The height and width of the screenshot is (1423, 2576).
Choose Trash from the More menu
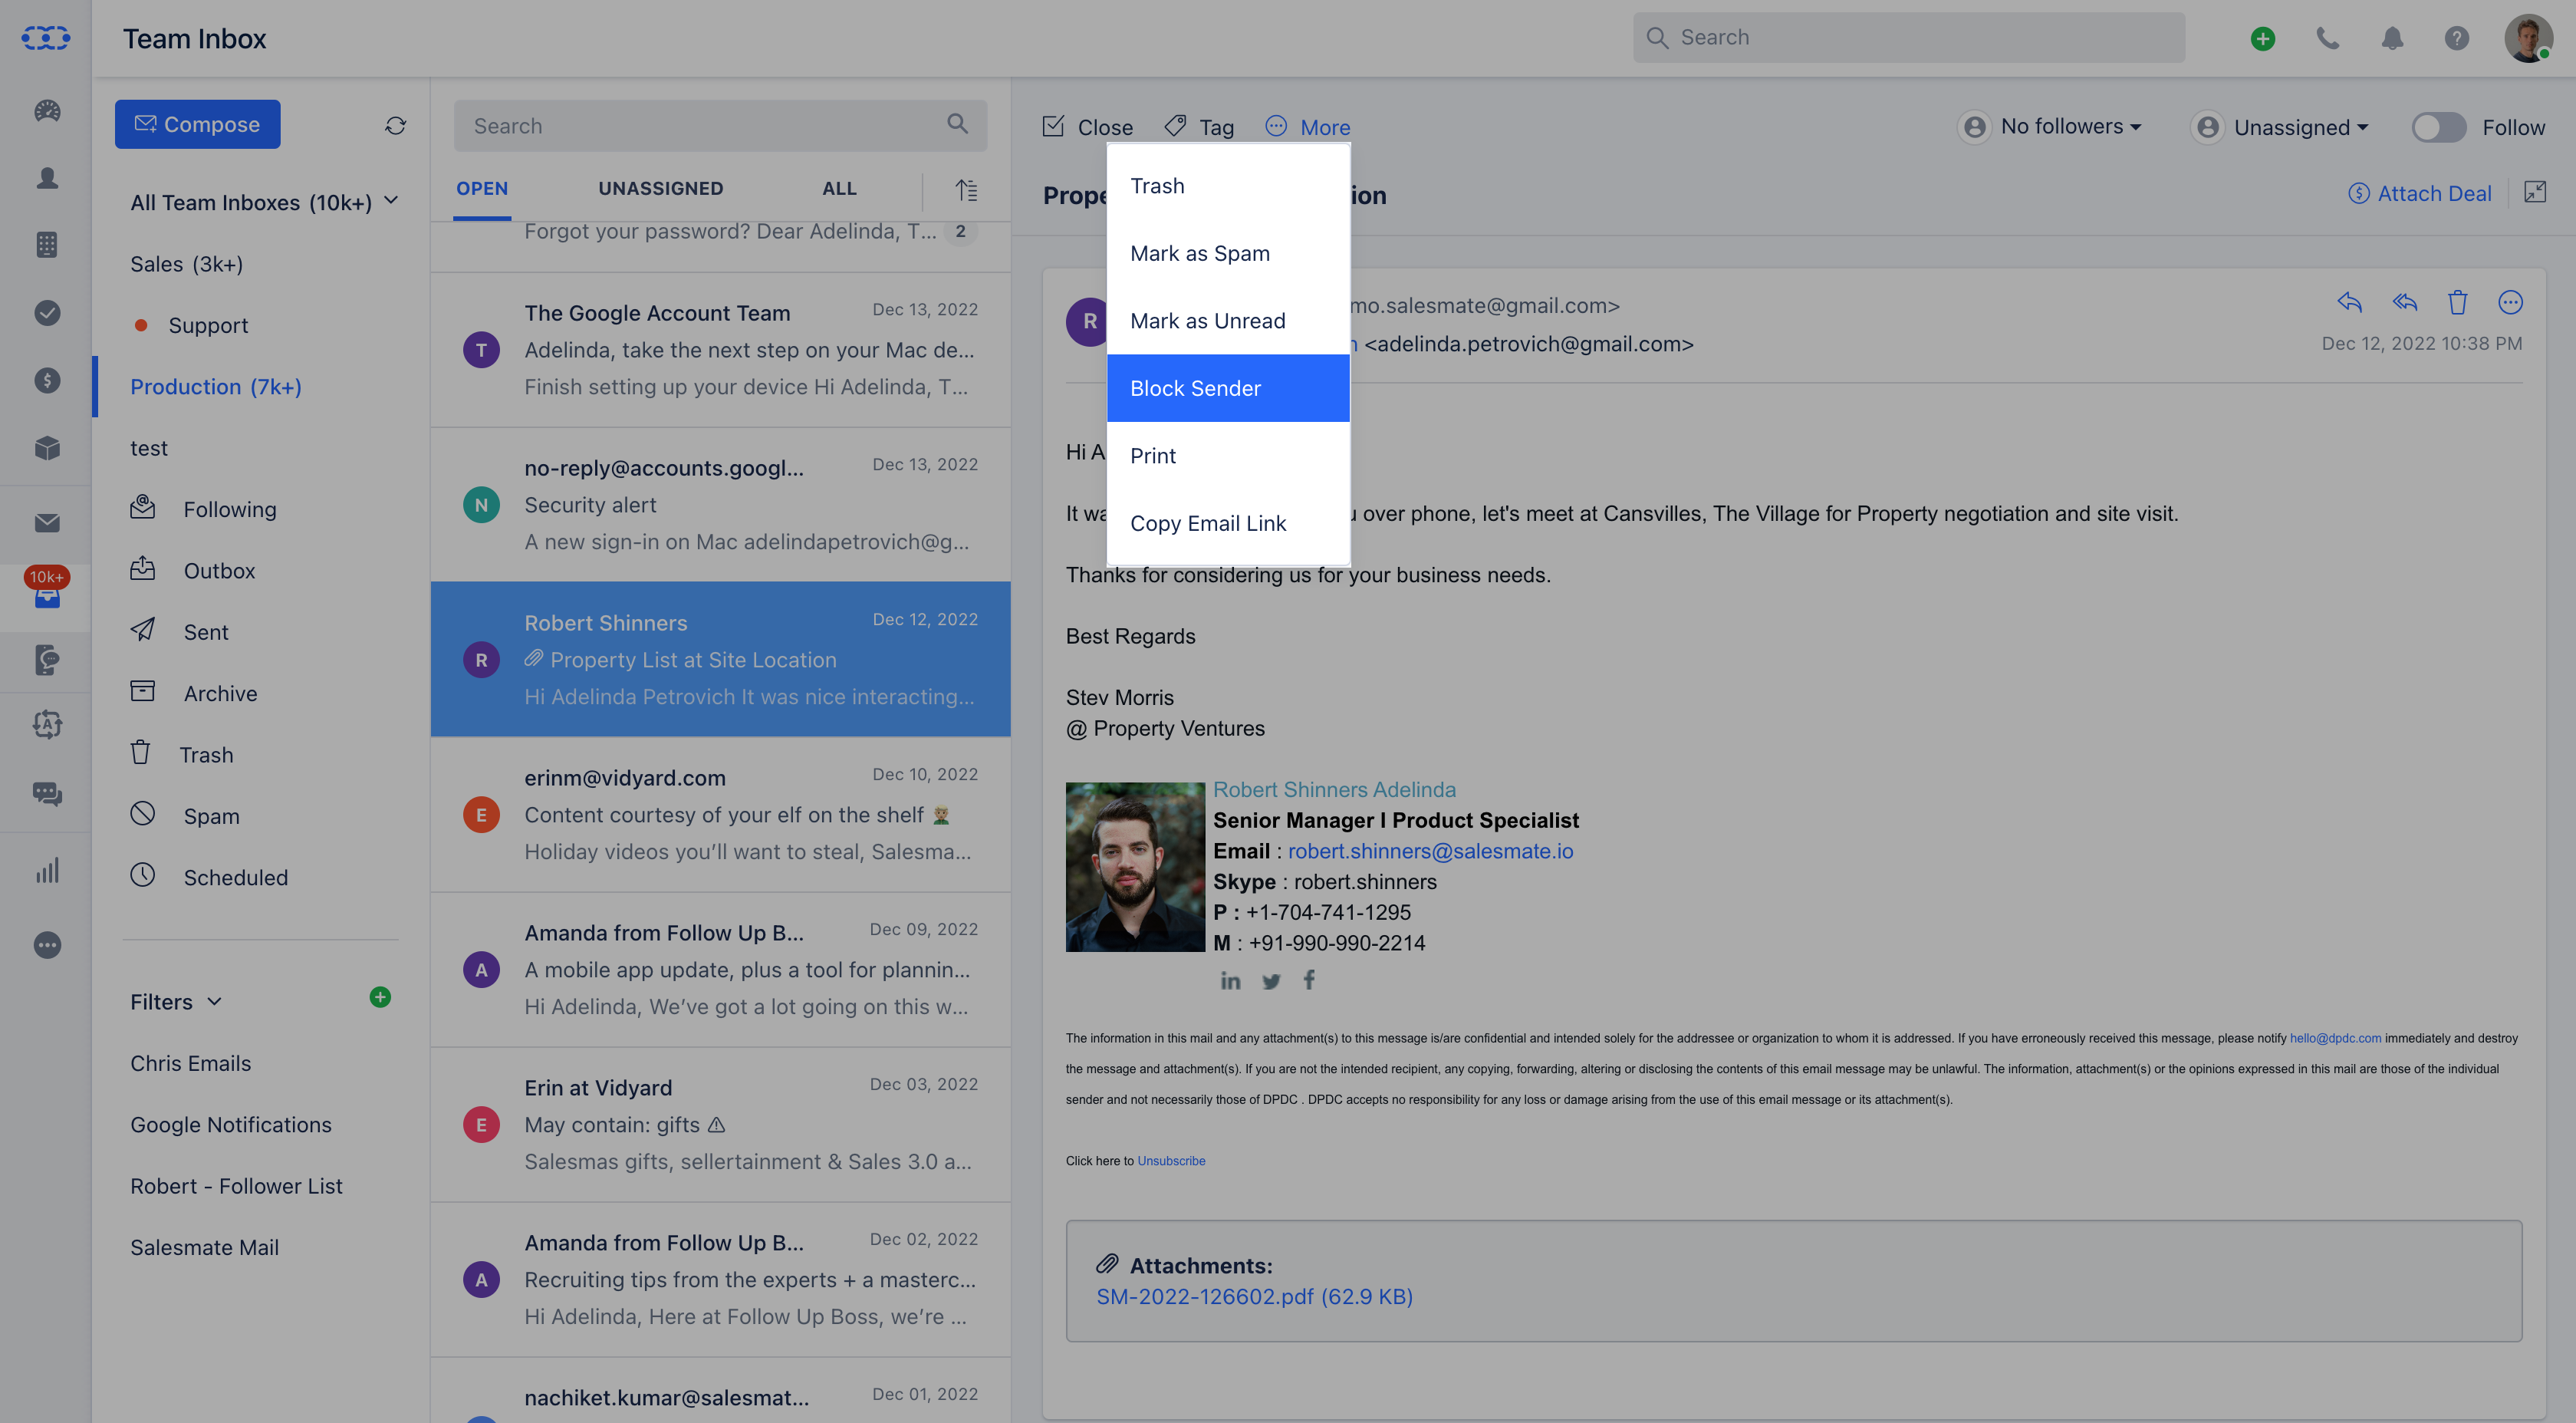coord(1228,186)
